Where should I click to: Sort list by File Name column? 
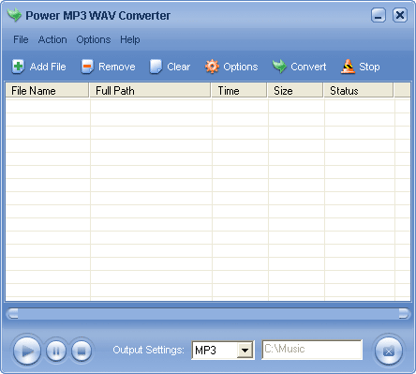click(x=47, y=91)
